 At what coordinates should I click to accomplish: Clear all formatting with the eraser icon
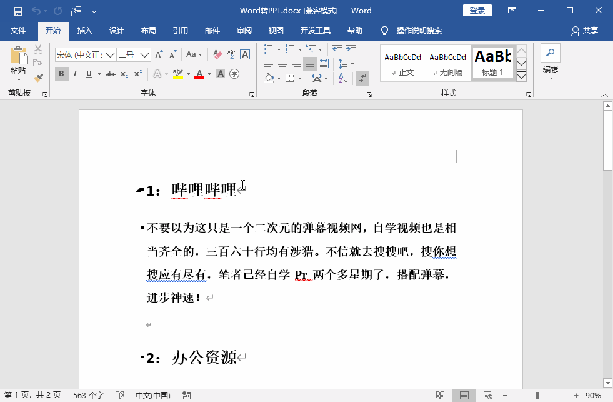click(217, 54)
